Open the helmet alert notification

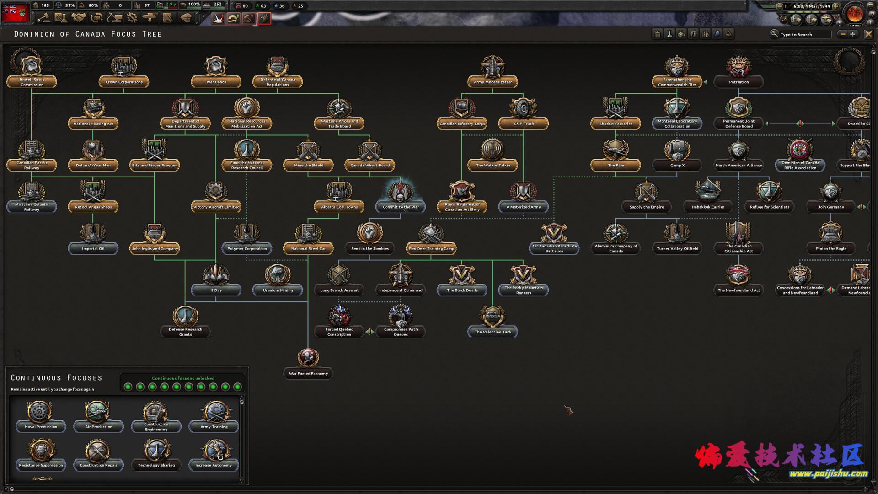click(234, 18)
